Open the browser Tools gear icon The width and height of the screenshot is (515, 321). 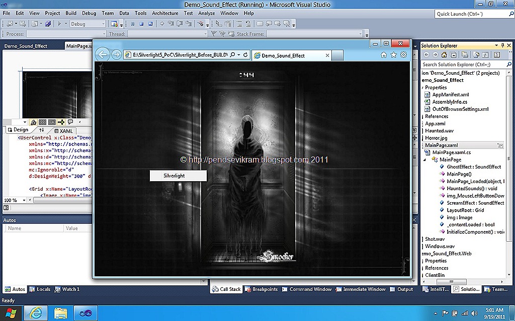click(404, 55)
